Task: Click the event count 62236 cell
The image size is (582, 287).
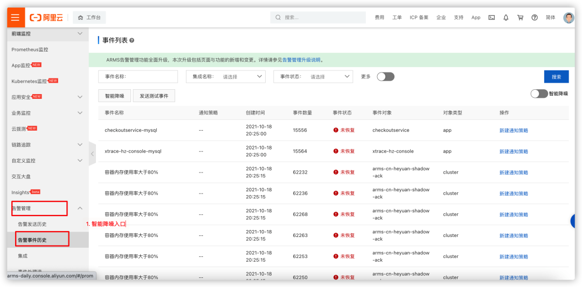Action: point(300,193)
